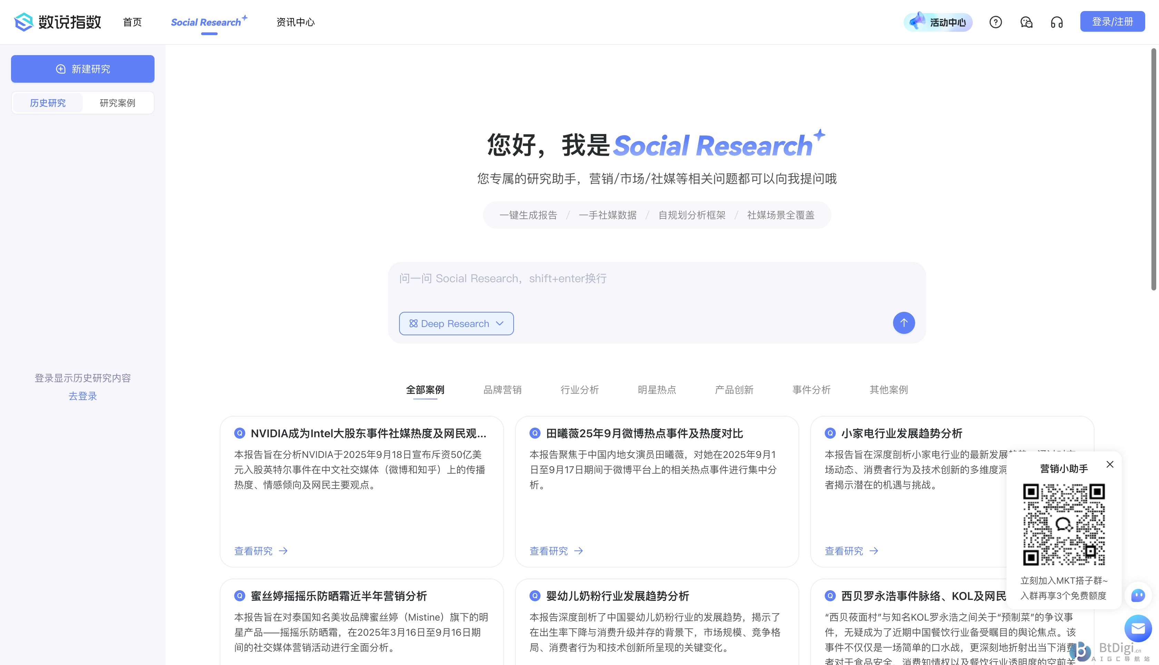The height and width of the screenshot is (665, 1159).
Task: Click the 数说指数 logo
Action: coord(58,21)
